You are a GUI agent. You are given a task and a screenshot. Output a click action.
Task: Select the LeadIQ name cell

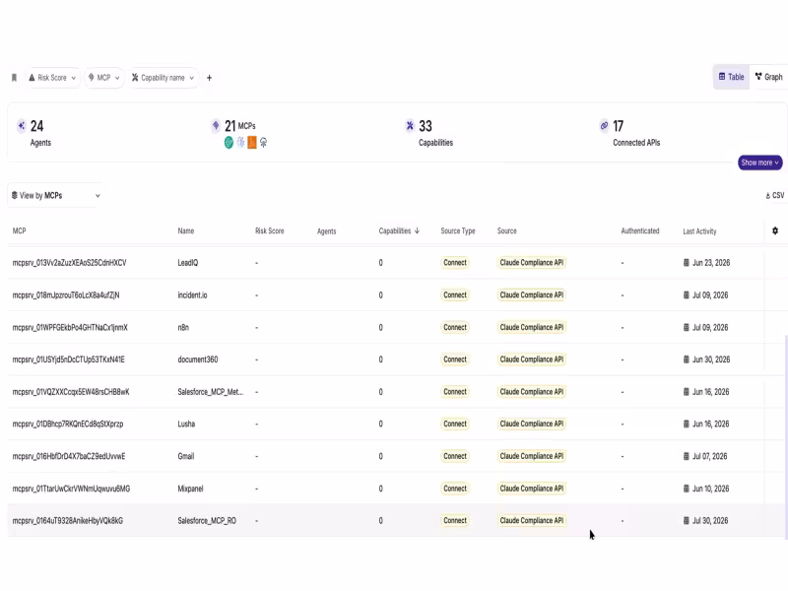coord(188,263)
